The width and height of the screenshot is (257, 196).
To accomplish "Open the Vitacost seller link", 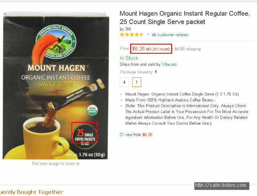I will [169, 64].
